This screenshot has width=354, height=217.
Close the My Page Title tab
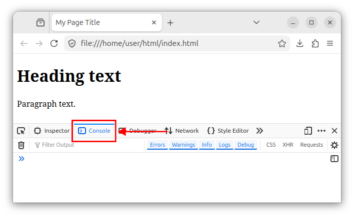pyautogui.click(x=154, y=22)
